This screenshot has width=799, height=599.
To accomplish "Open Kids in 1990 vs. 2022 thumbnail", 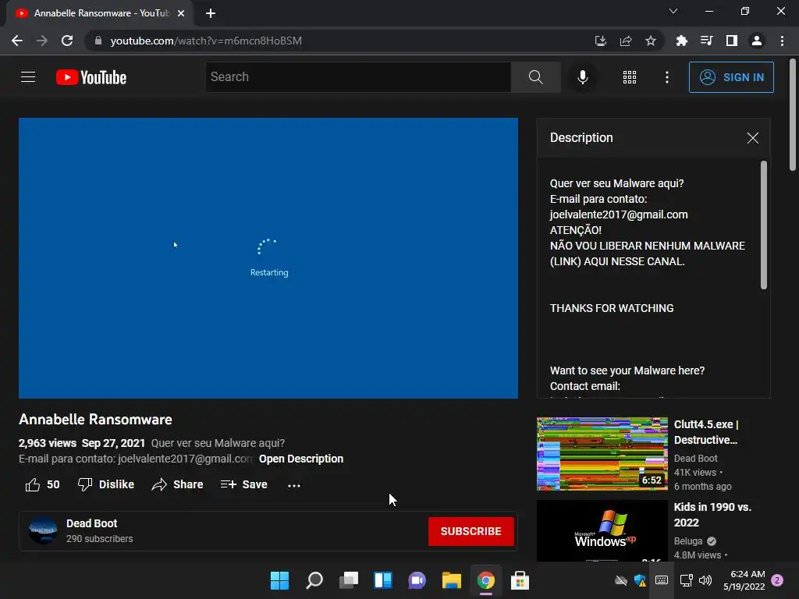I will [602, 530].
